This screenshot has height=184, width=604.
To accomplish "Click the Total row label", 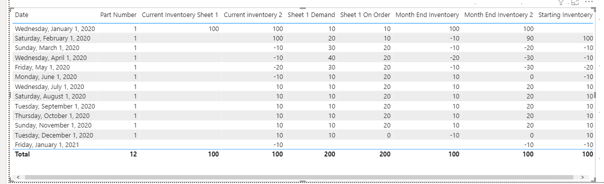I will coord(23,154).
